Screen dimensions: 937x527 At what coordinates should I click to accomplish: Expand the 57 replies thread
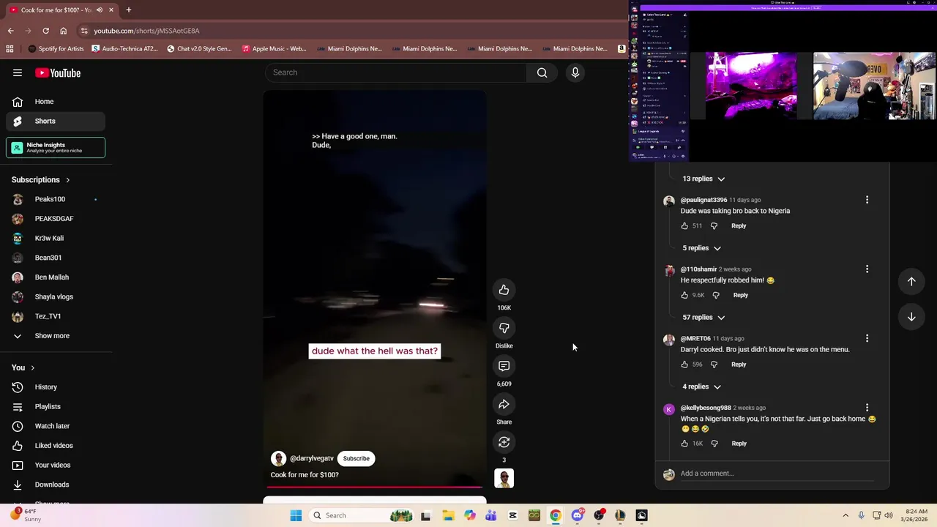[x=703, y=318]
